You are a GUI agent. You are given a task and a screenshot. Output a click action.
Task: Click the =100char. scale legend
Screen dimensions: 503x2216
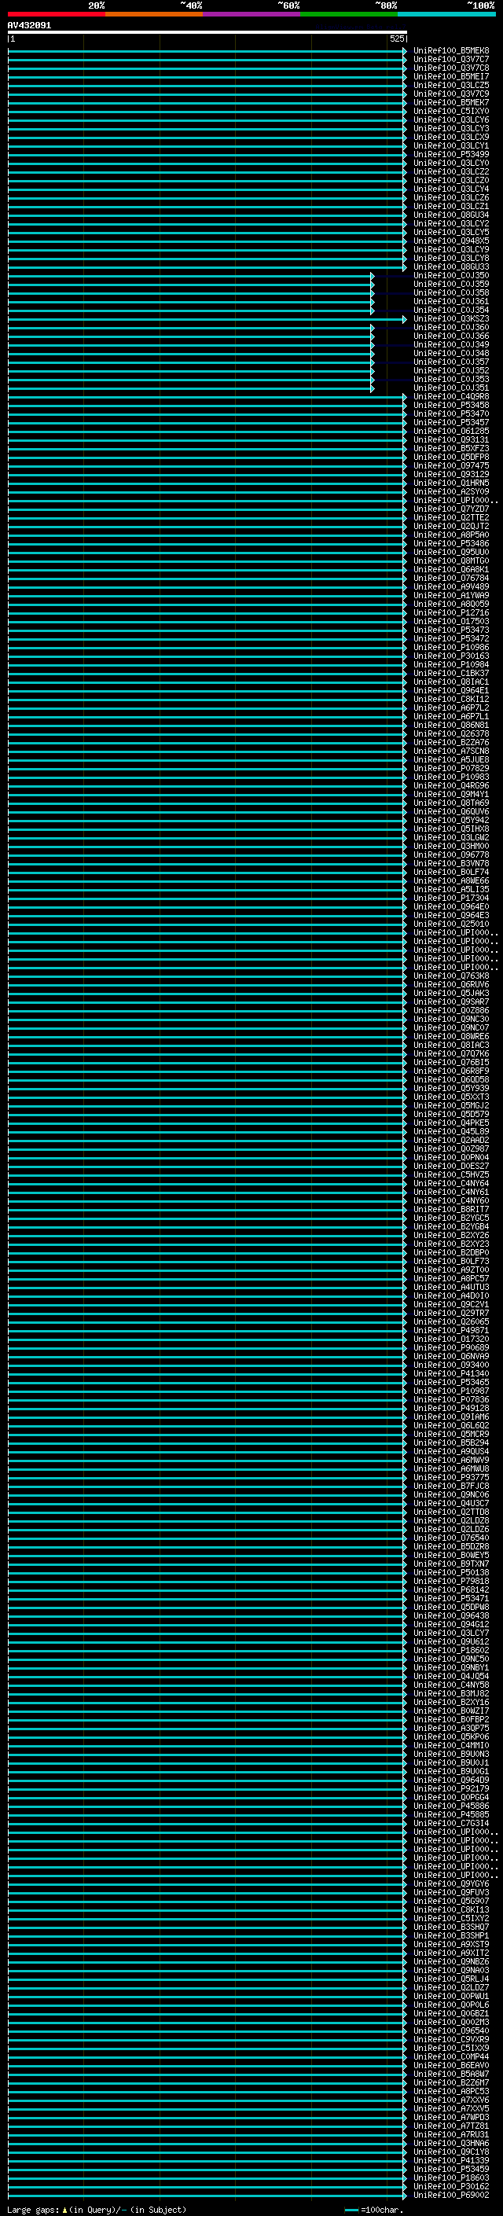[x=374, y=2210]
